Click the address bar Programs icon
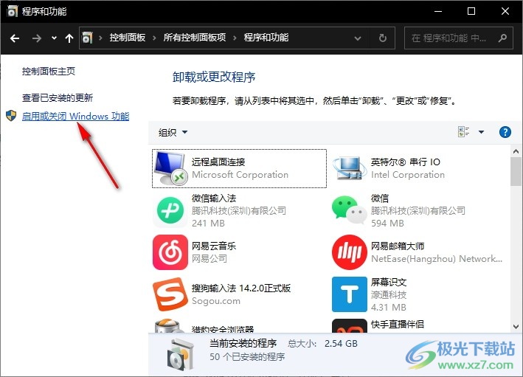Image resolution: width=523 pixels, height=377 pixels. (x=87, y=38)
